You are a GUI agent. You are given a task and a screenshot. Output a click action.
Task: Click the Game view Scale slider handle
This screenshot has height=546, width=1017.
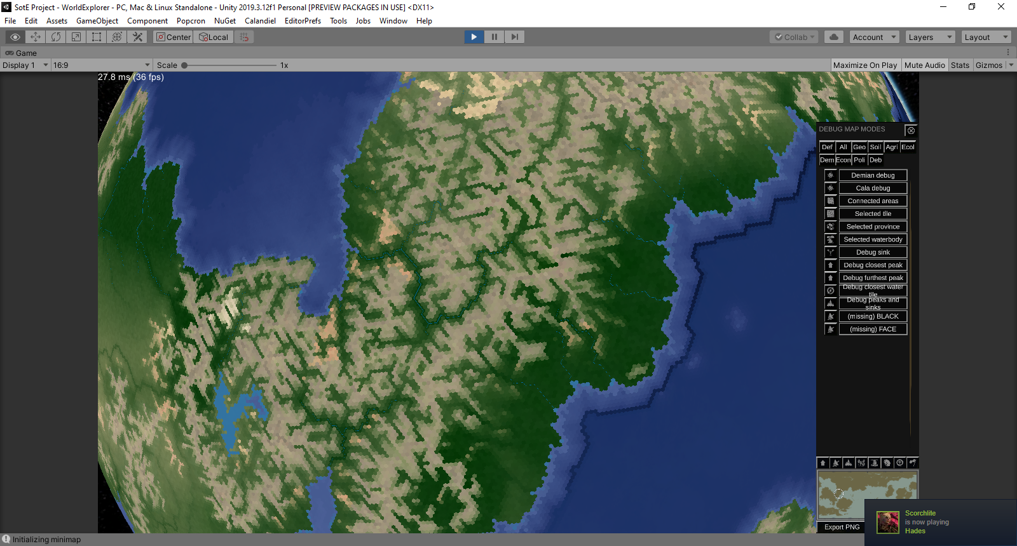point(184,65)
